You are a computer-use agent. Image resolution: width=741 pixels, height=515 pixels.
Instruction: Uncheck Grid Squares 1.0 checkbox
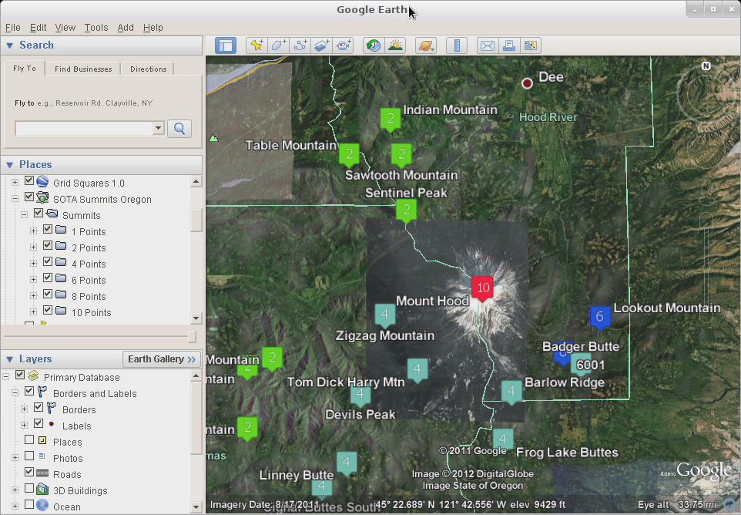pyautogui.click(x=29, y=180)
